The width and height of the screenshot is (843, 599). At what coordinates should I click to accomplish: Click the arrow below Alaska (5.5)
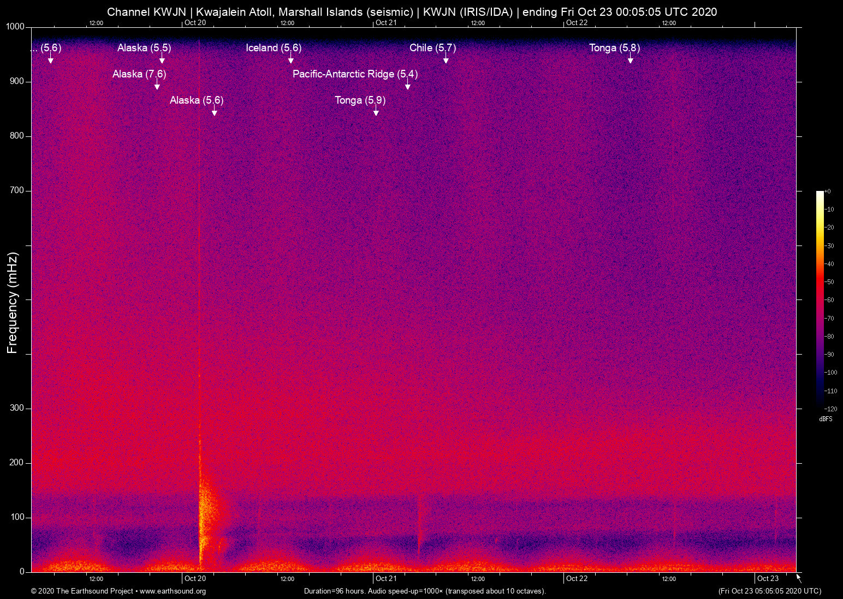[x=162, y=59]
